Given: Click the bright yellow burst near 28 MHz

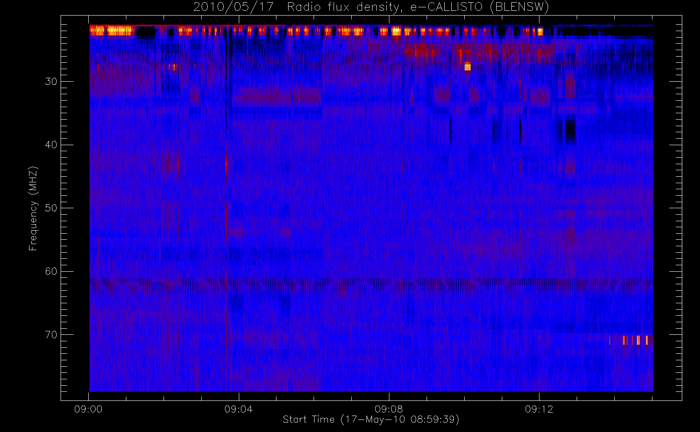Looking at the screenshot, I should point(467,67).
